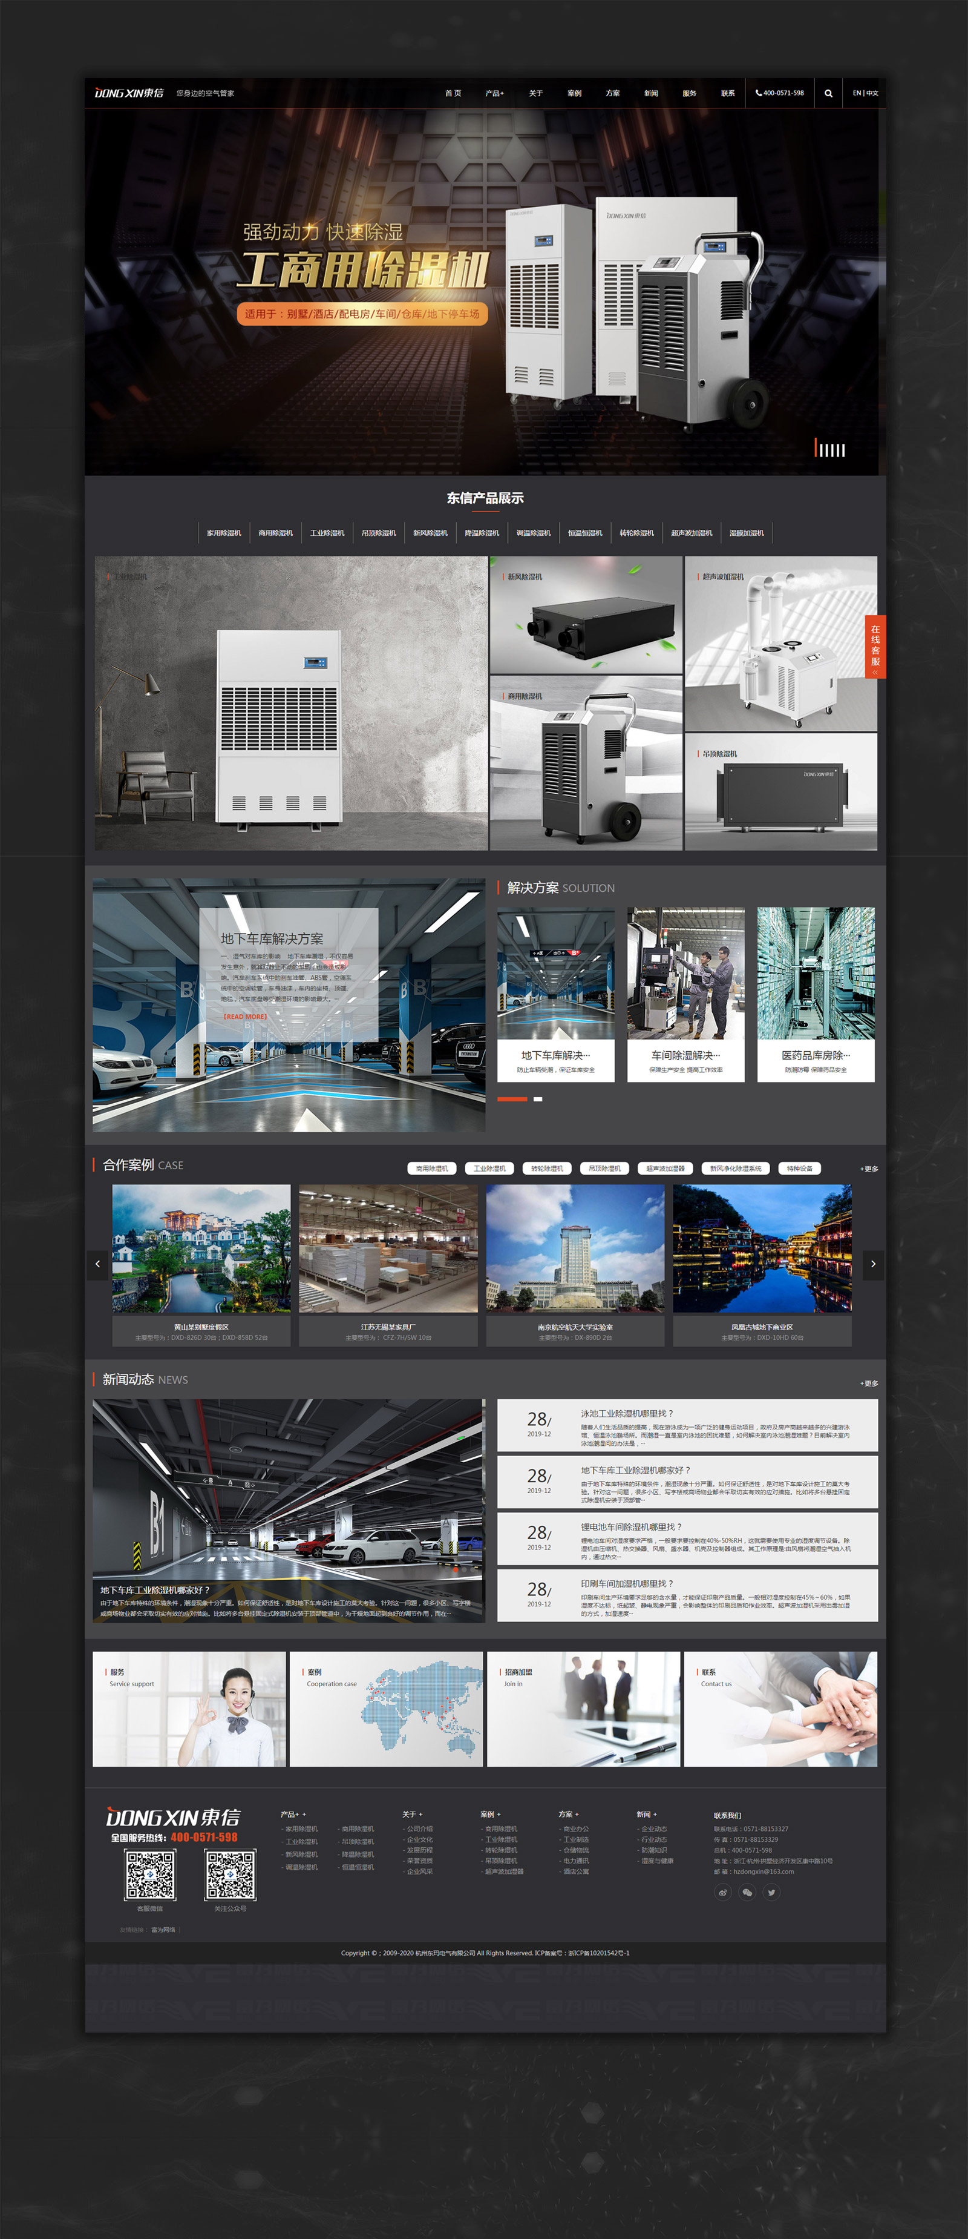
Task: Open the 产品+ navigation dropdown
Action: coord(494,93)
